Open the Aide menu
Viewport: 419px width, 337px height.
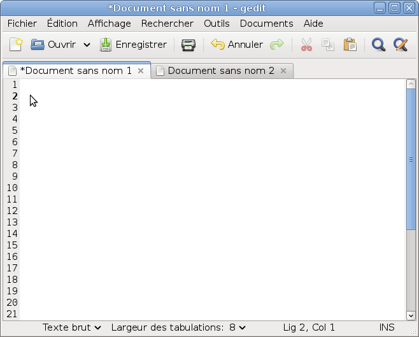tap(313, 24)
